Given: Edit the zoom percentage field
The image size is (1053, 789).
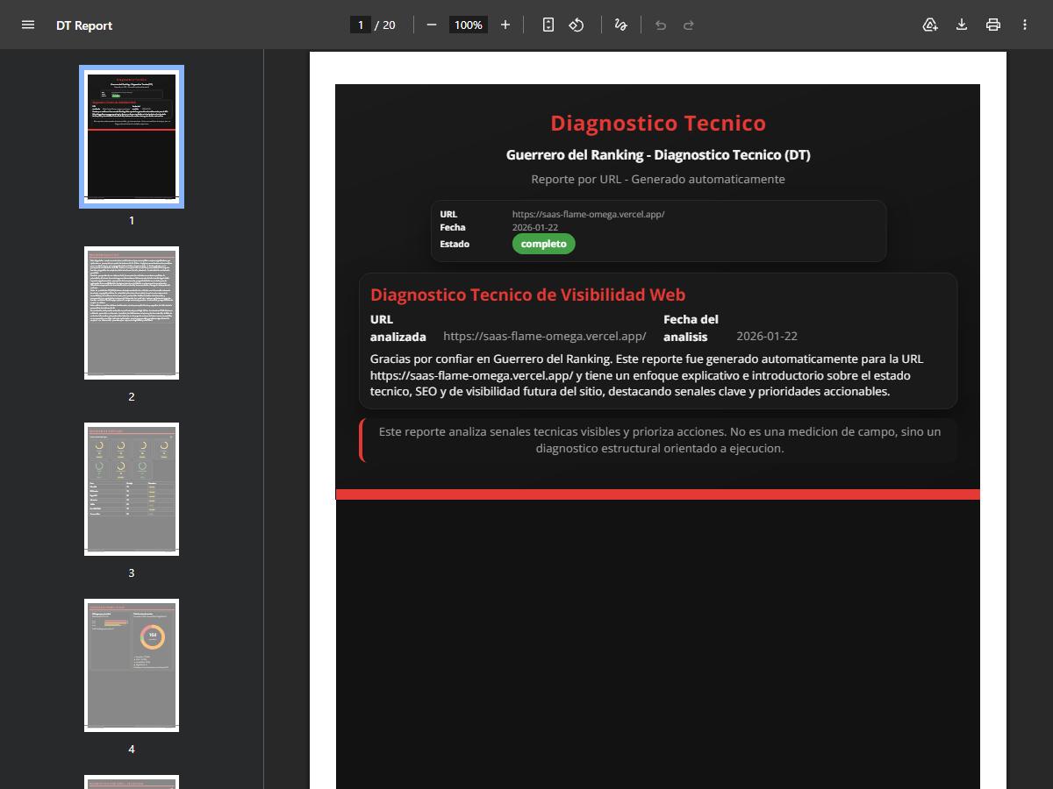Looking at the screenshot, I should click(x=468, y=25).
